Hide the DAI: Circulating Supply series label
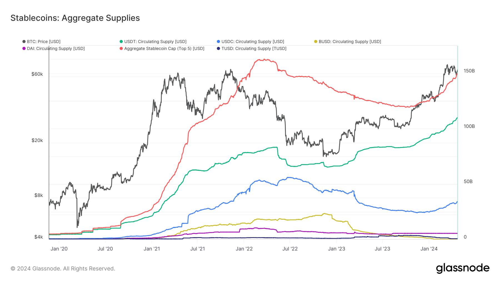500x281 pixels. (56, 49)
